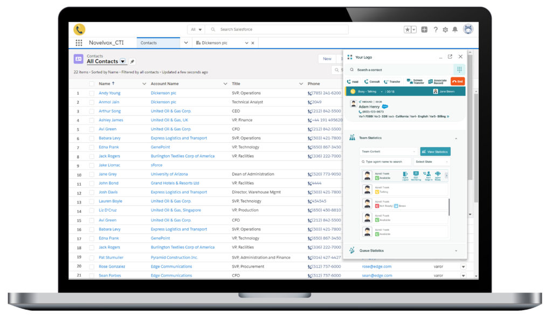Click the Queue Statistics chart icon

(351, 250)
